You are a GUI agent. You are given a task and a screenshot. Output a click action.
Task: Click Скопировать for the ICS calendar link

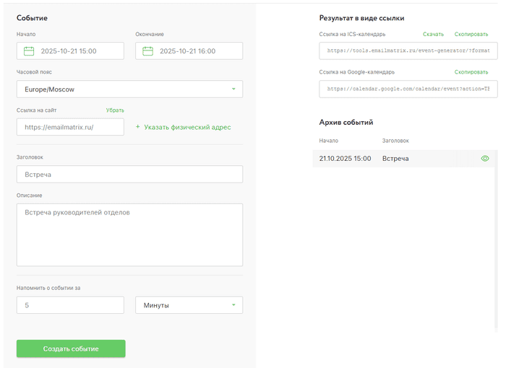click(471, 34)
